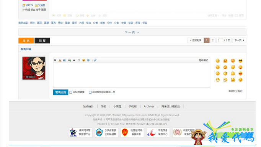The image size is (261, 147).
Task: Open the smiley picker in toolbar
Action: pos(83,60)
